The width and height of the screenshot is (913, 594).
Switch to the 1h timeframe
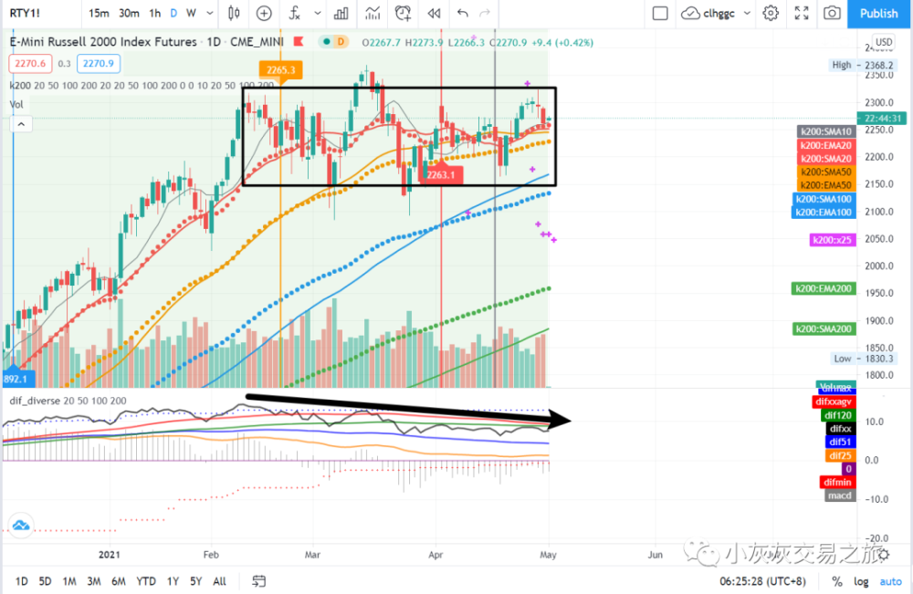point(155,13)
